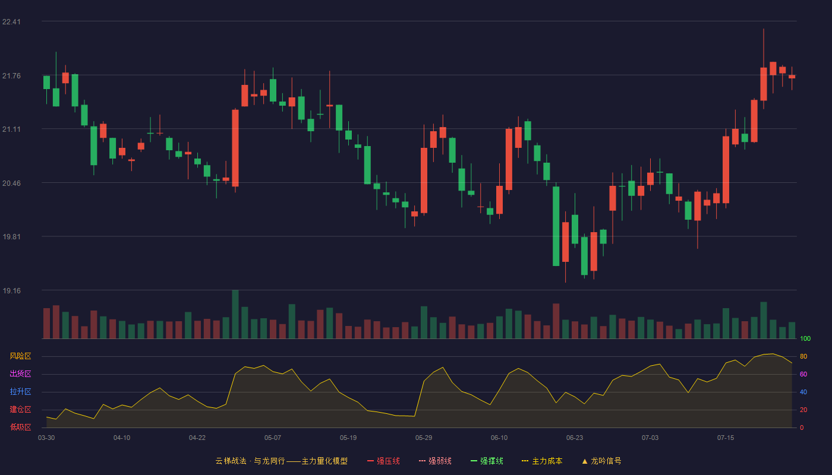Image resolution: width=832 pixels, height=475 pixels.
Task: Click the 低吸区 zone label
Action: [x=20, y=427]
